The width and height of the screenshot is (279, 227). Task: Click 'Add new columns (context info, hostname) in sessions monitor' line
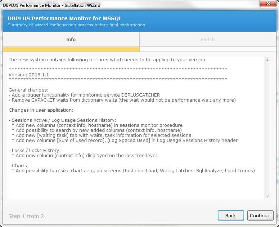tap(97, 125)
